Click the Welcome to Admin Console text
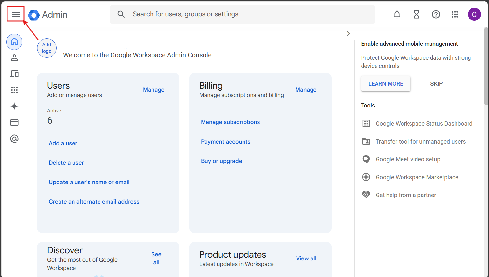 (x=137, y=55)
